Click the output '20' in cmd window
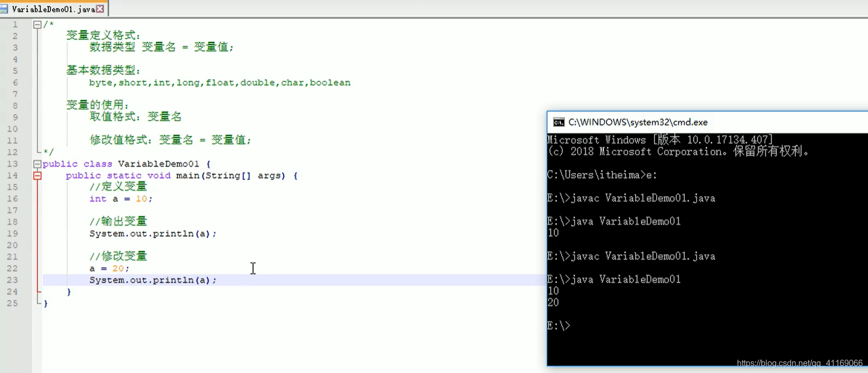Screen dimensions: 868x373 click(x=553, y=302)
